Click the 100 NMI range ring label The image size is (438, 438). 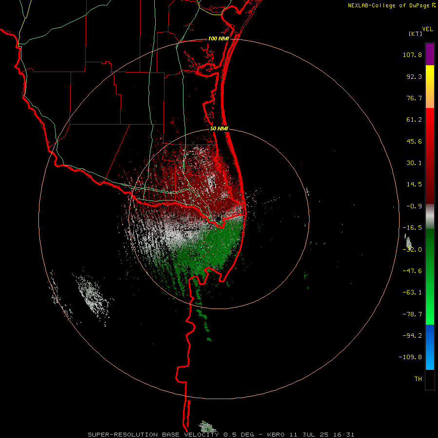pyautogui.click(x=219, y=38)
